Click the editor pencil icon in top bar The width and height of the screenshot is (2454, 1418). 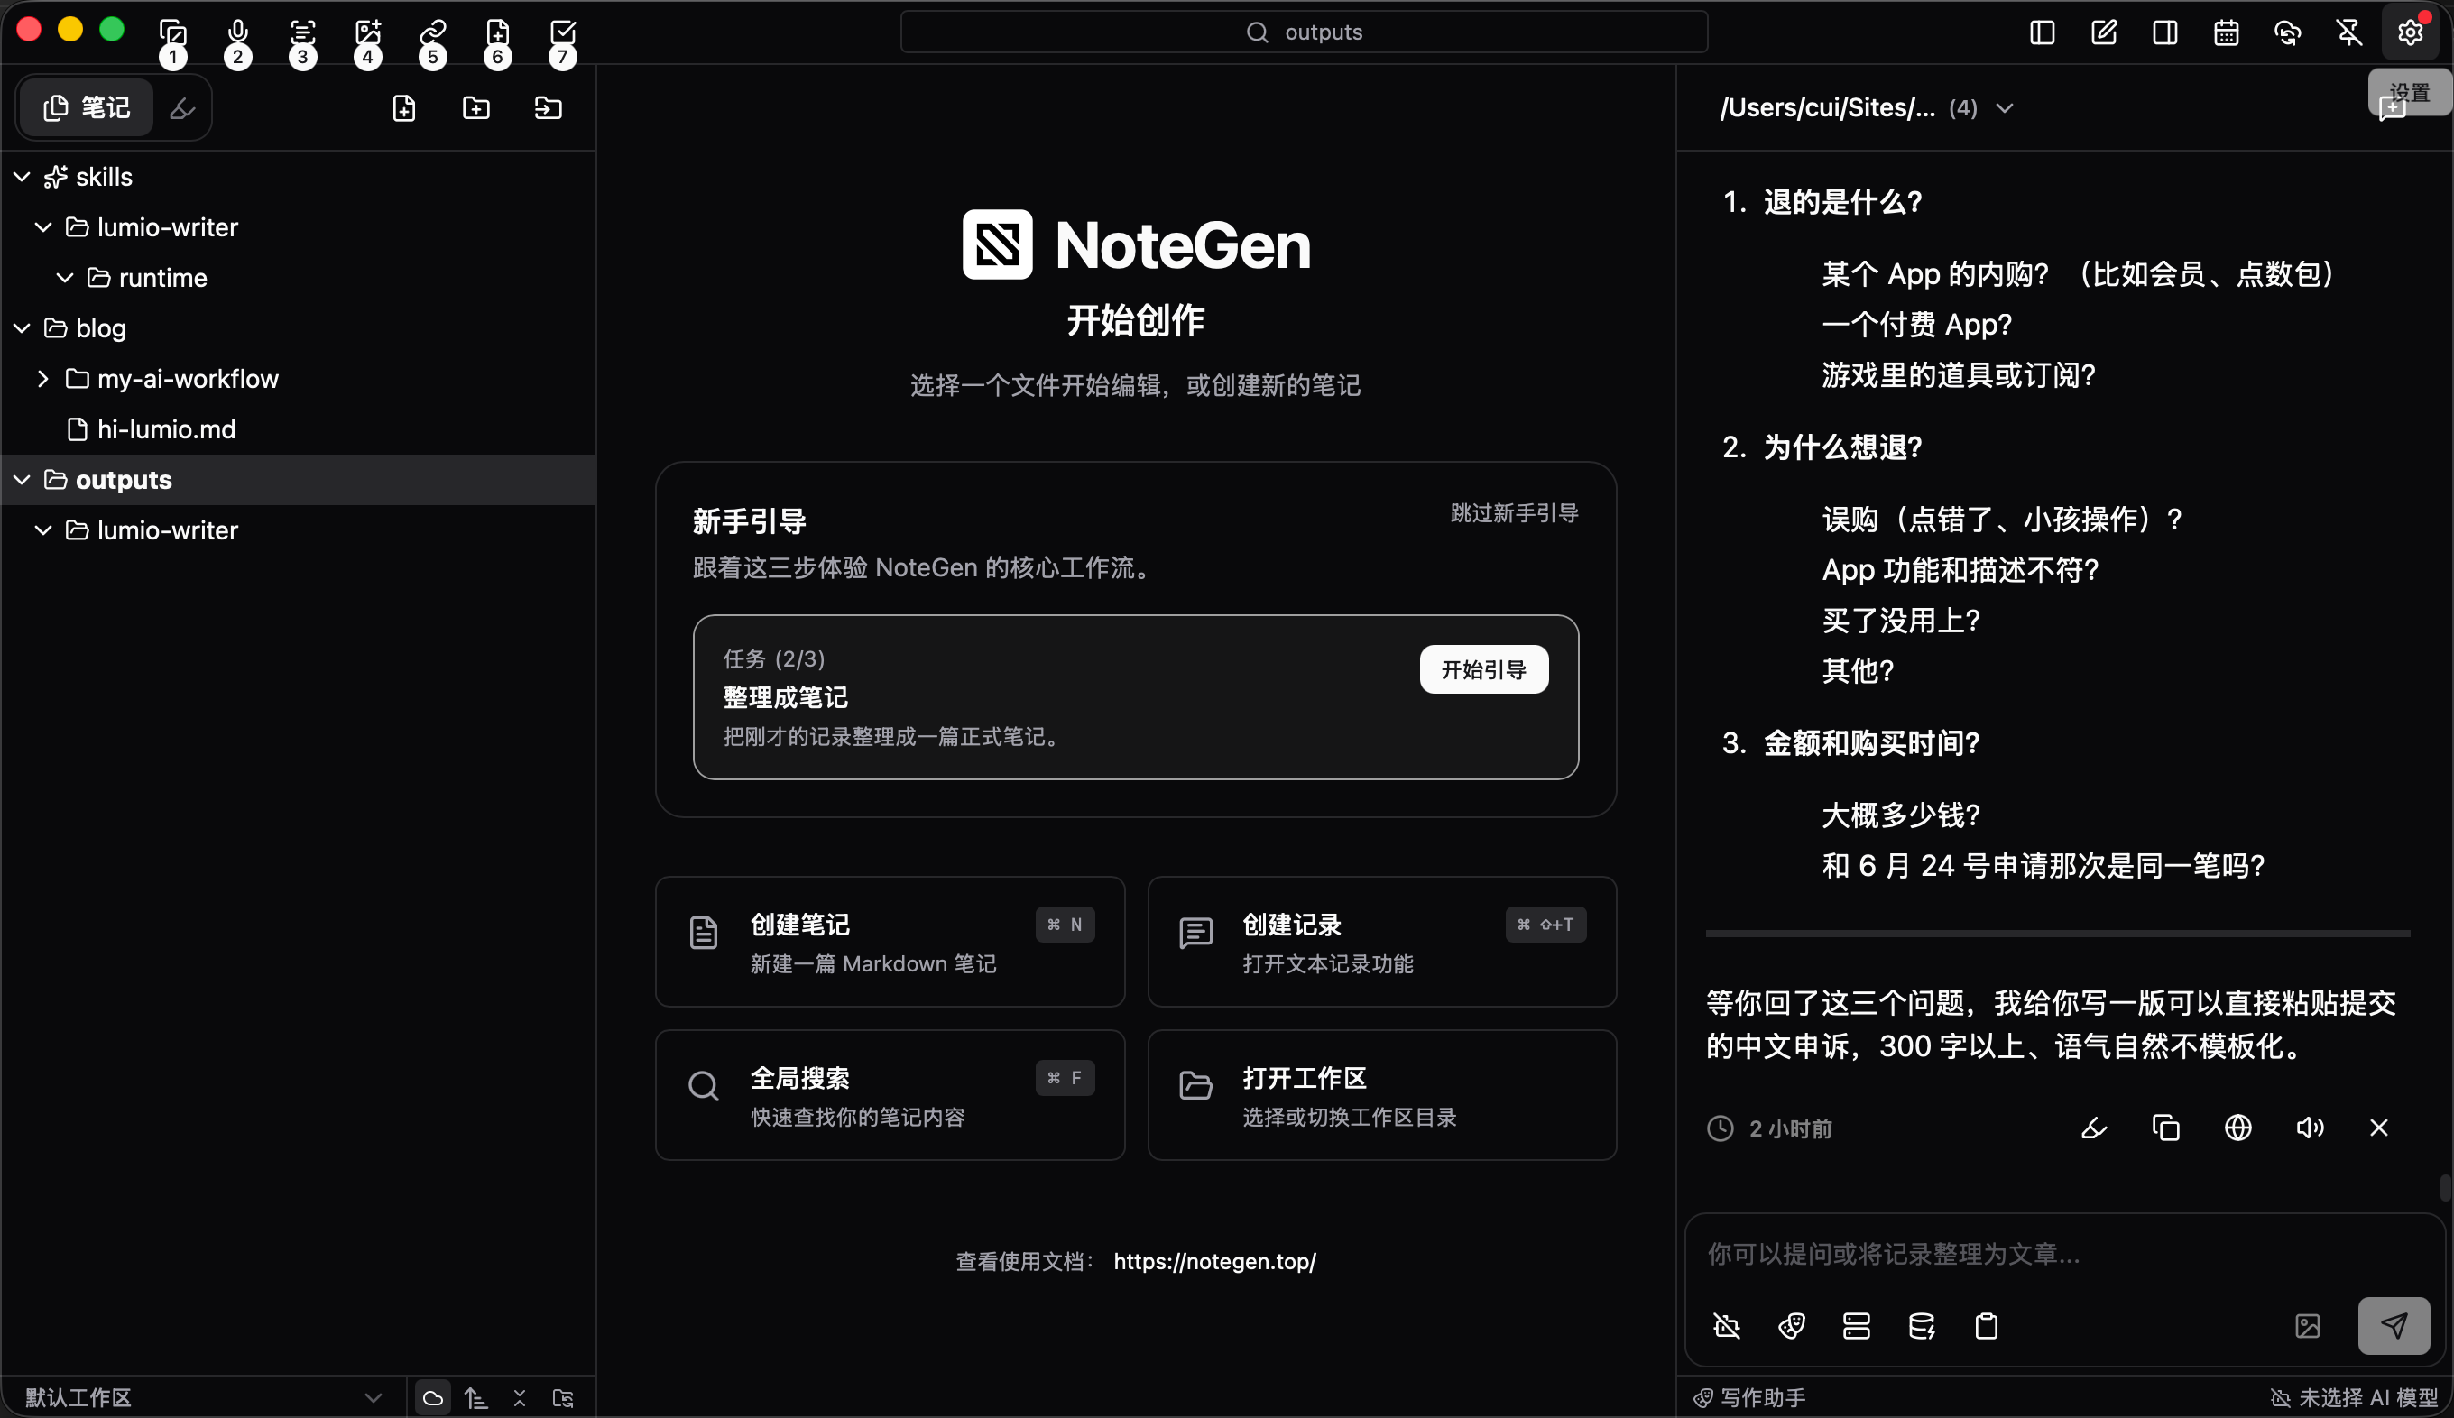2103,32
